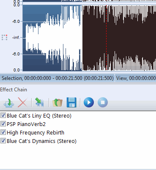Click inside the selected blue waveform region
This screenshot has width=156, height=170.
click(x=52, y=38)
